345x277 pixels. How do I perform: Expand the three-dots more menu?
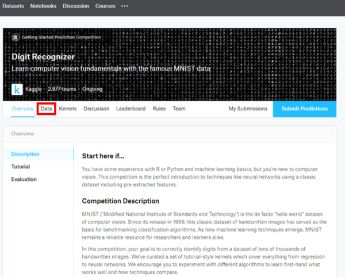[125, 6]
